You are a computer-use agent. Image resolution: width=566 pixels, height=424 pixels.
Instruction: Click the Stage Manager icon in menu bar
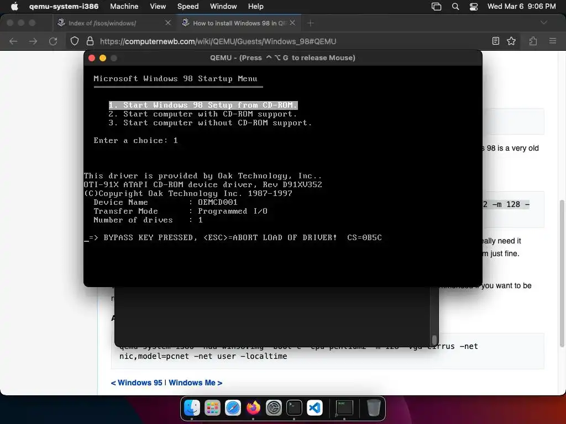[436, 7]
